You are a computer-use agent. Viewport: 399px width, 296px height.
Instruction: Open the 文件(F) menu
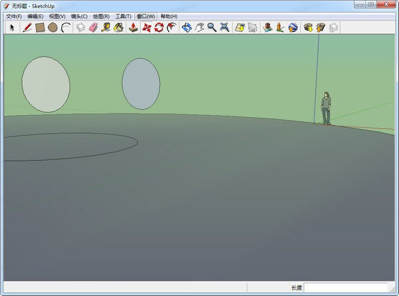click(x=14, y=16)
